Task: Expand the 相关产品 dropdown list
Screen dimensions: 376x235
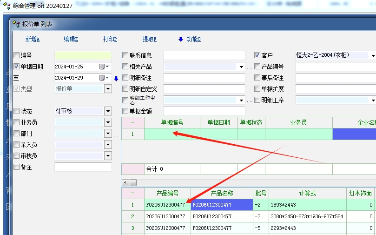Action: click(241, 67)
